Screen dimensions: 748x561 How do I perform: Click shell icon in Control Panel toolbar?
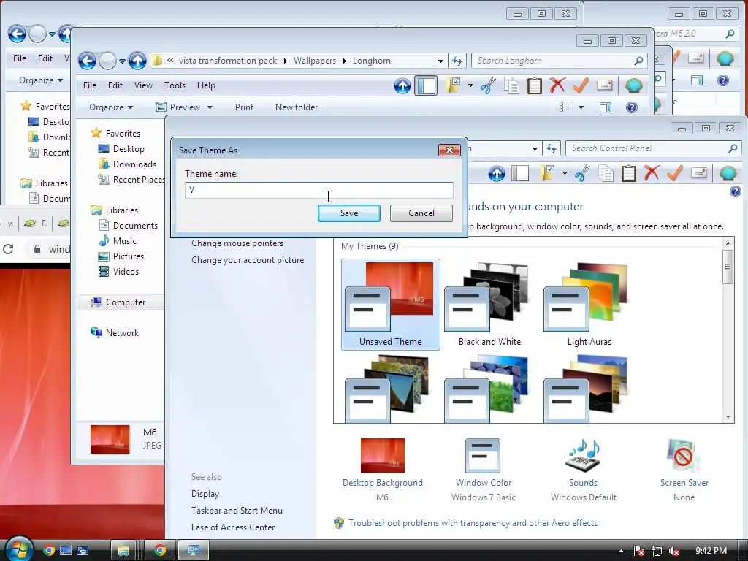[728, 173]
